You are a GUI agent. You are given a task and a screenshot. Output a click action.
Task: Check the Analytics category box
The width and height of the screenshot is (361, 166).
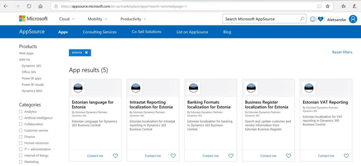tap(21, 112)
